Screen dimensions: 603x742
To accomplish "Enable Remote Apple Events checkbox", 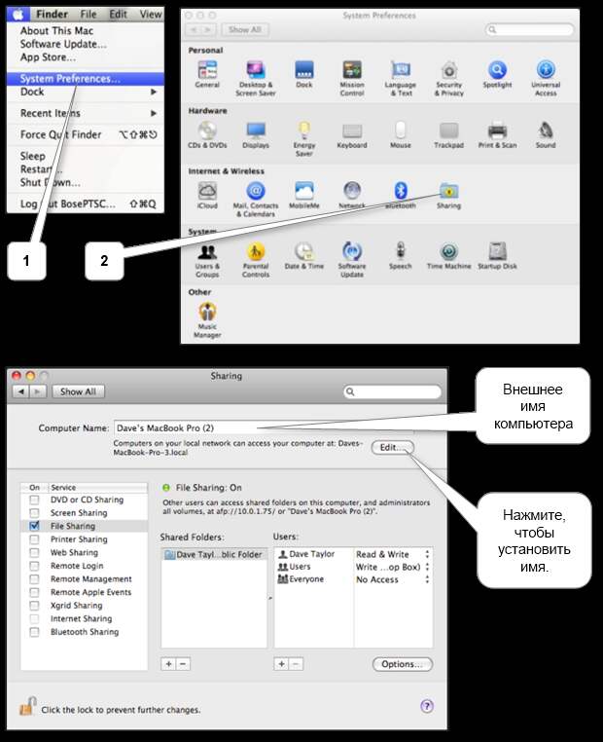I will coord(34,592).
